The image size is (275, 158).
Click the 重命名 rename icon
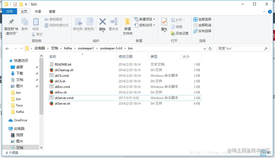[114, 22]
